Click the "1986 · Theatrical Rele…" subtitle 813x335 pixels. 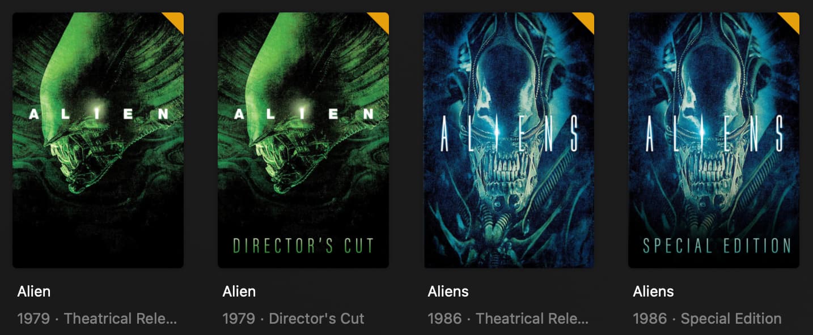coord(509,319)
